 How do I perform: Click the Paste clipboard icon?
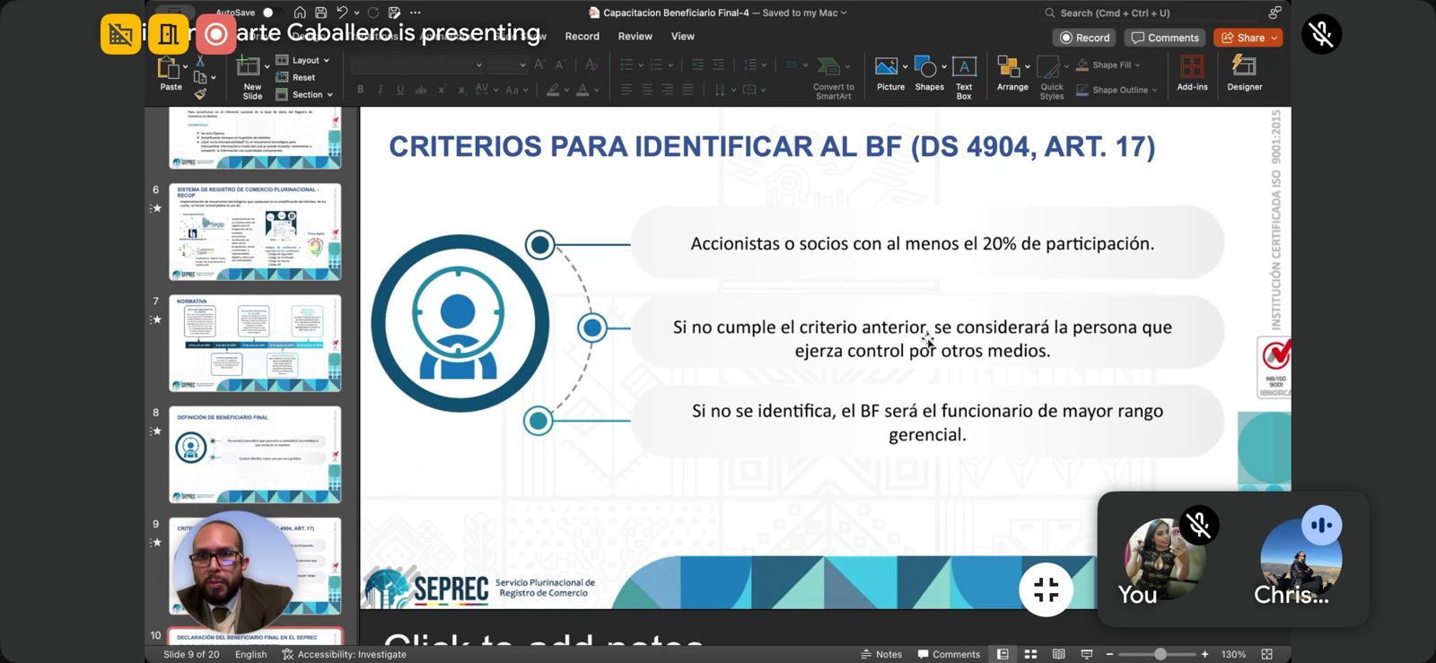pyautogui.click(x=169, y=68)
